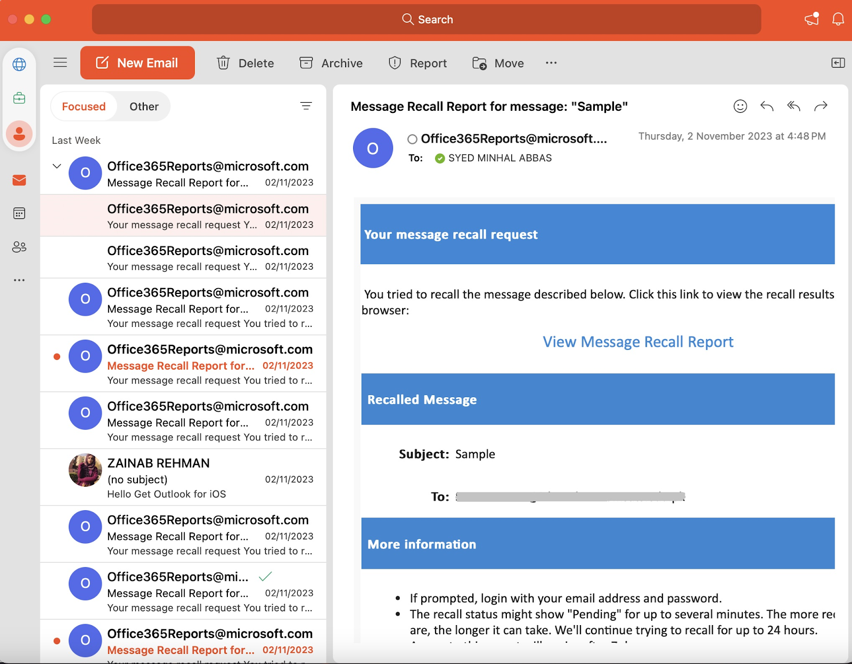Open the ZAINAB REHMAN message
The width and height of the screenshot is (852, 664).
point(183,478)
